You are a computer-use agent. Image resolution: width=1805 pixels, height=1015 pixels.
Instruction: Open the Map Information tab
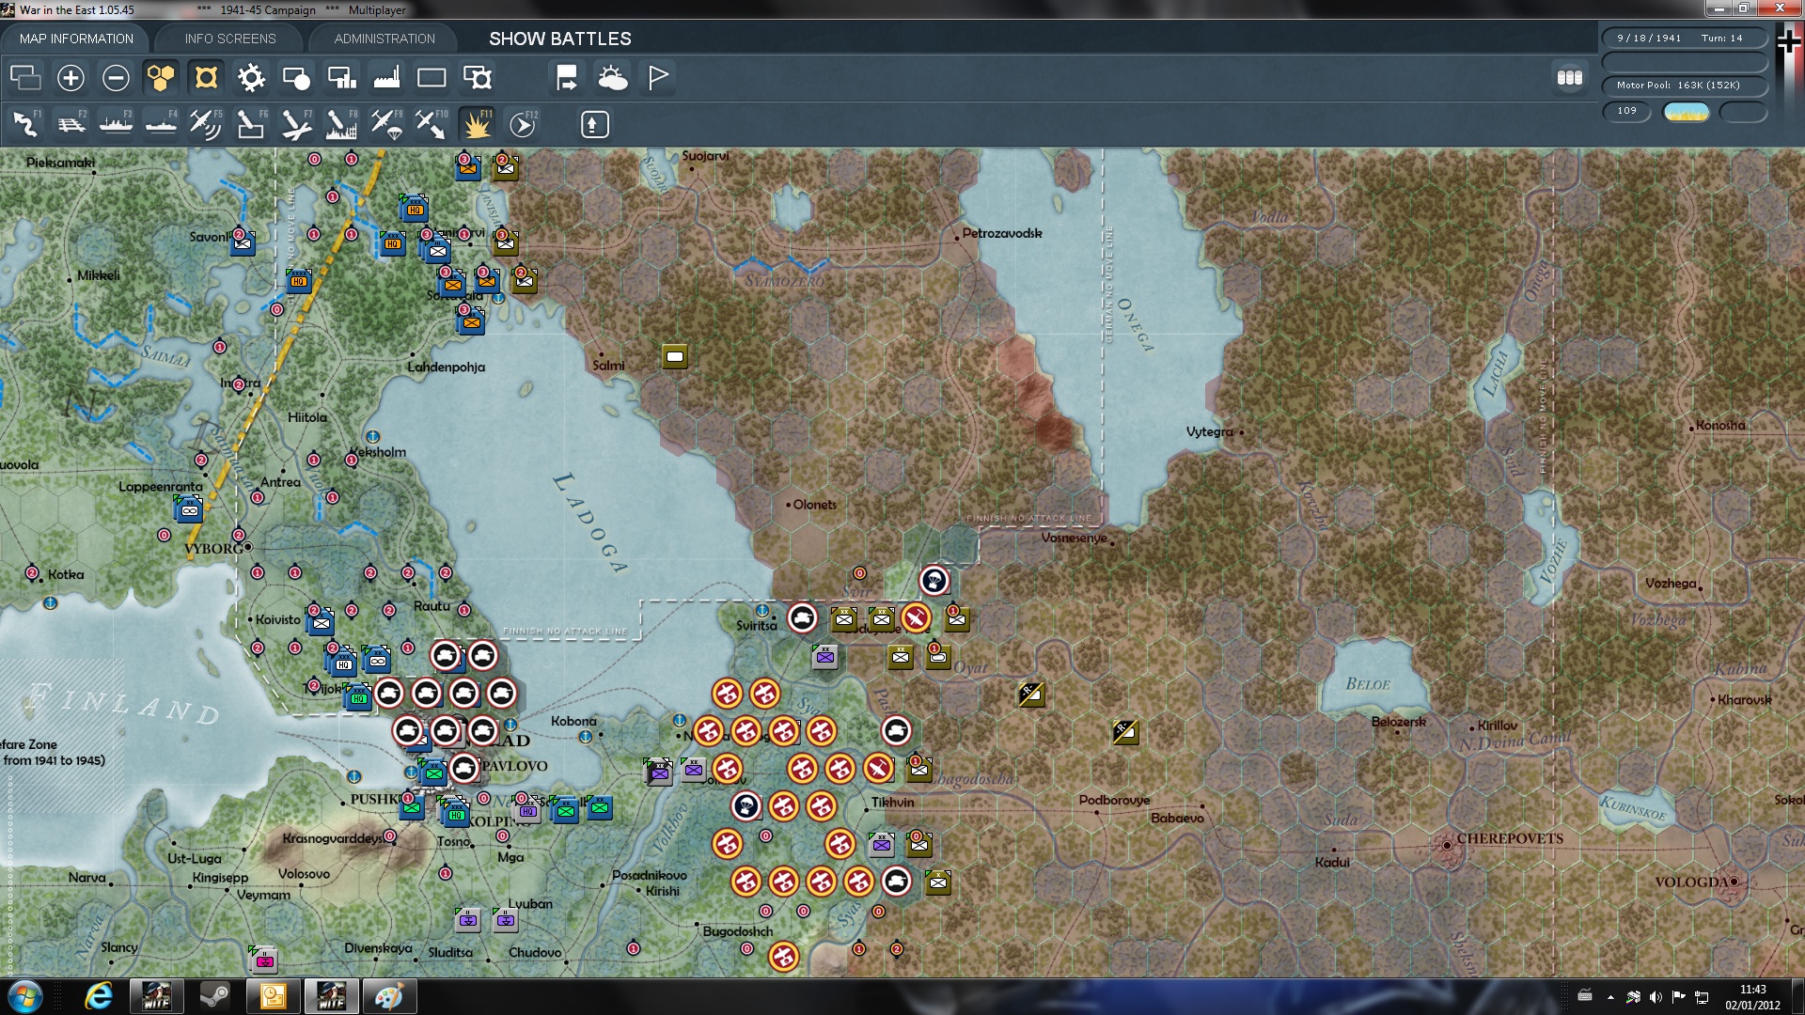pos(76,39)
